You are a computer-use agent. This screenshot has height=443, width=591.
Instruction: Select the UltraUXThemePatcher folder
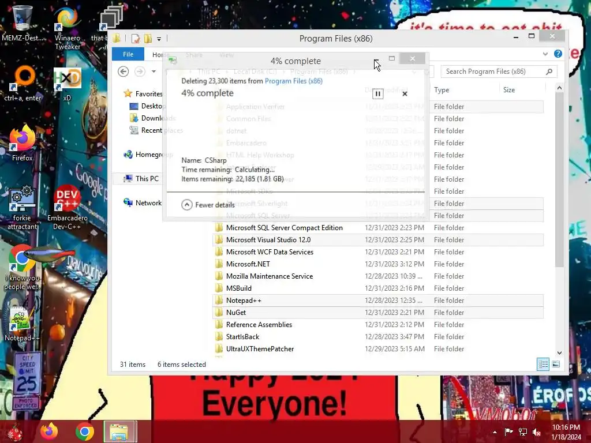[x=378, y=349]
